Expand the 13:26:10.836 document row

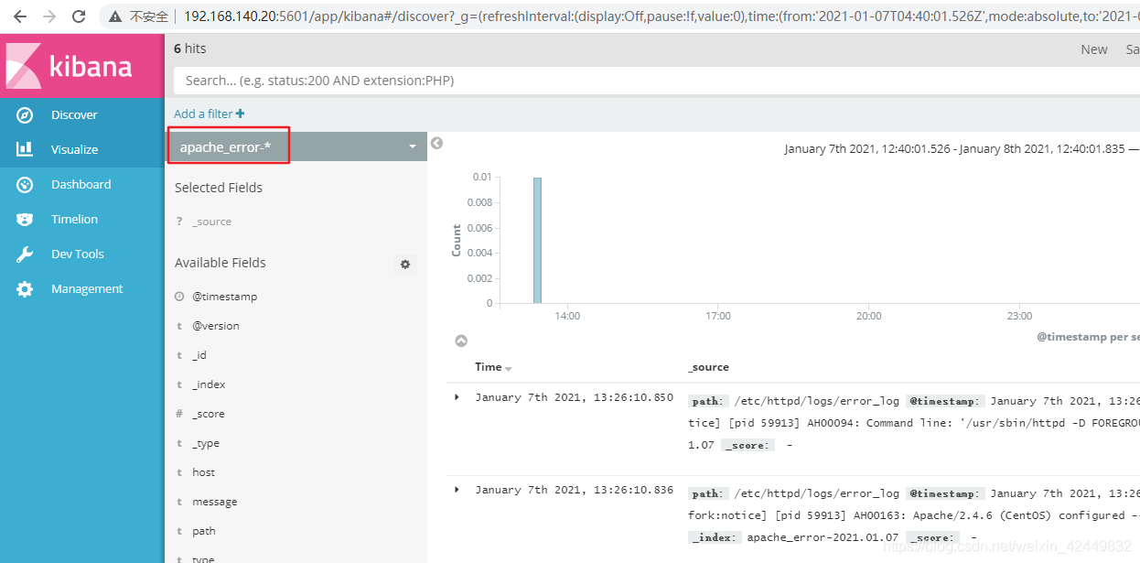tap(457, 490)
